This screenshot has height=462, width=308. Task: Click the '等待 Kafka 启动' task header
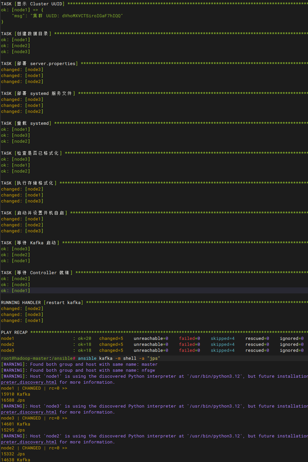(154, 243)
